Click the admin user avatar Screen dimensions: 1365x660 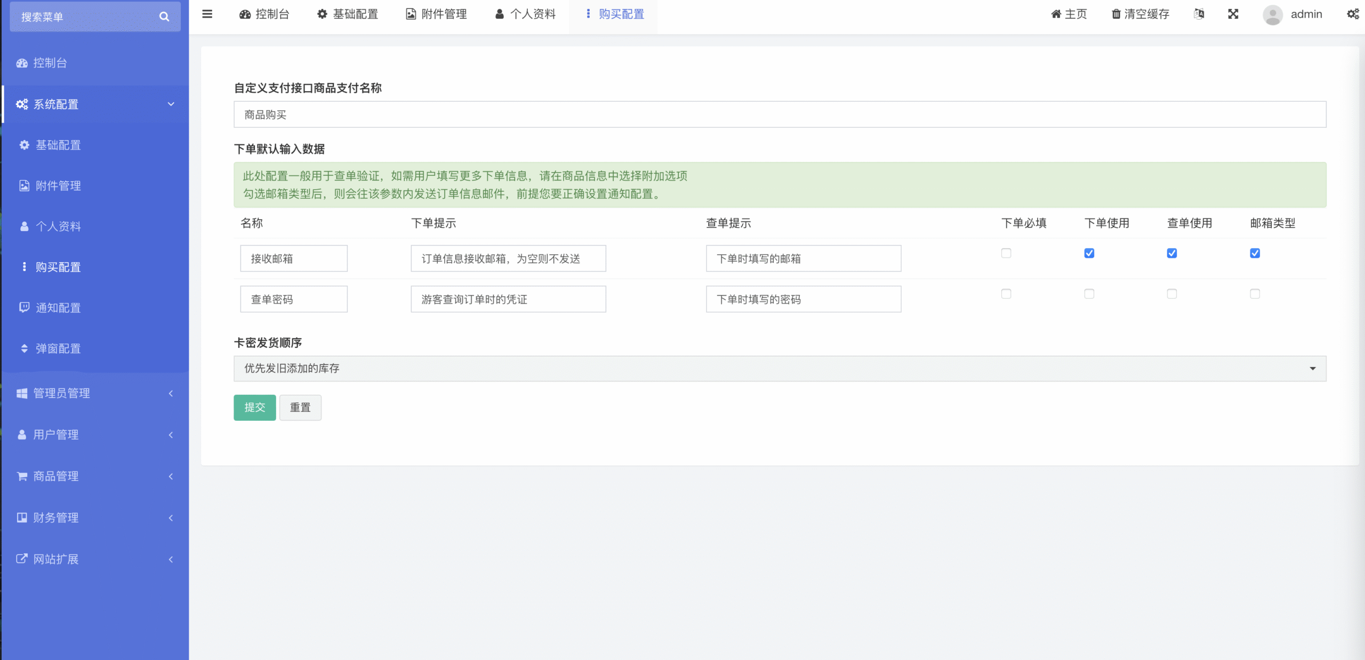click(1273, 14)
